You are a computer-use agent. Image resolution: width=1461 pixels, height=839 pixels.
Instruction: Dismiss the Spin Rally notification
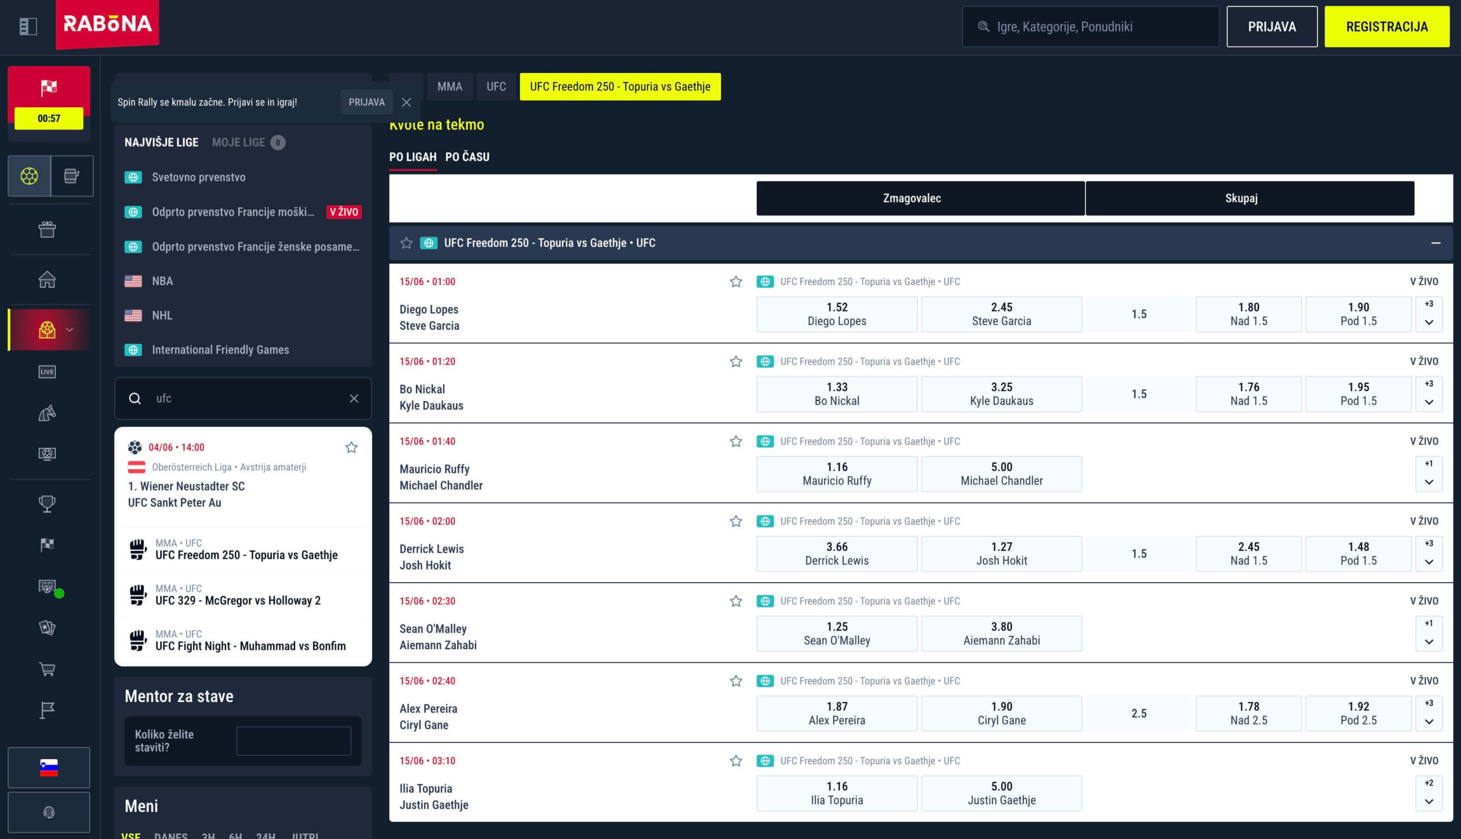click(406, 102)
